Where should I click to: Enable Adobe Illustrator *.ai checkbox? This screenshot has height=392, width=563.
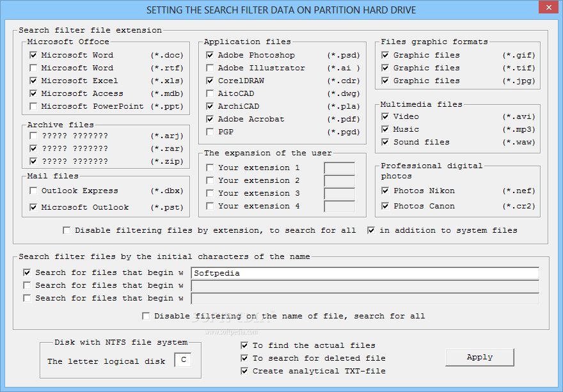coord(210,68)
